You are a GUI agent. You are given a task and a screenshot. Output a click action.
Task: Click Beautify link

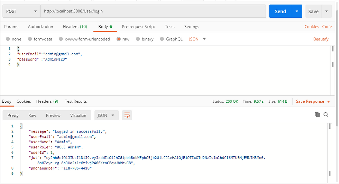click(321, 39)
